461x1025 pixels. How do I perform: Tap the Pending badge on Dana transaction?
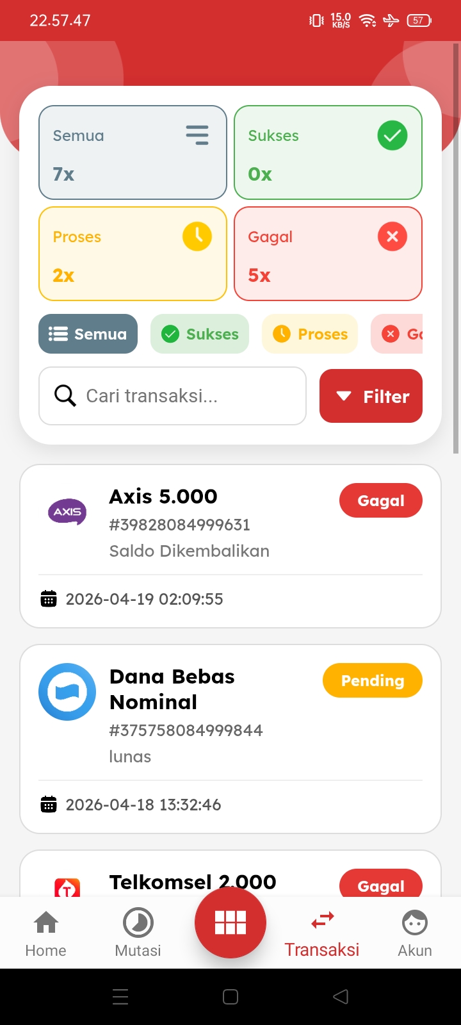372,680
